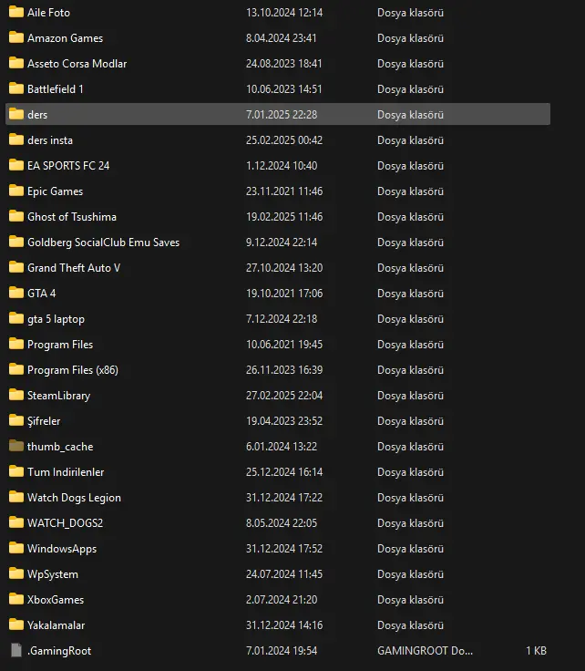This screenshot has height=671, width=585.
Task: Click the date 19.10.2021 17:06
Action: (x=284, y=294)
